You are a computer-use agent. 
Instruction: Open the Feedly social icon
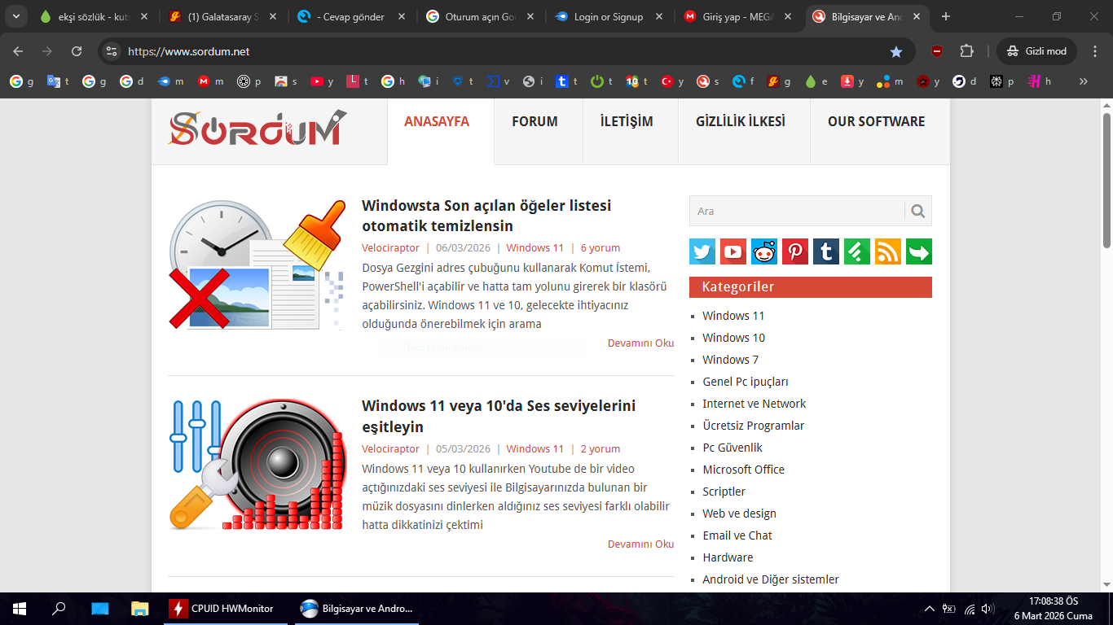tap(857, 251)
